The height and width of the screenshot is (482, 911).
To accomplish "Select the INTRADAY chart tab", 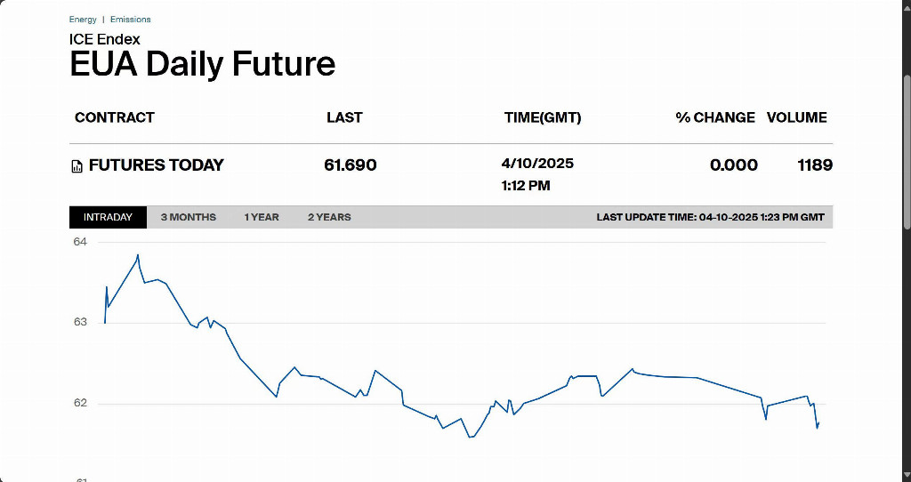I will (x=108, y=217).
